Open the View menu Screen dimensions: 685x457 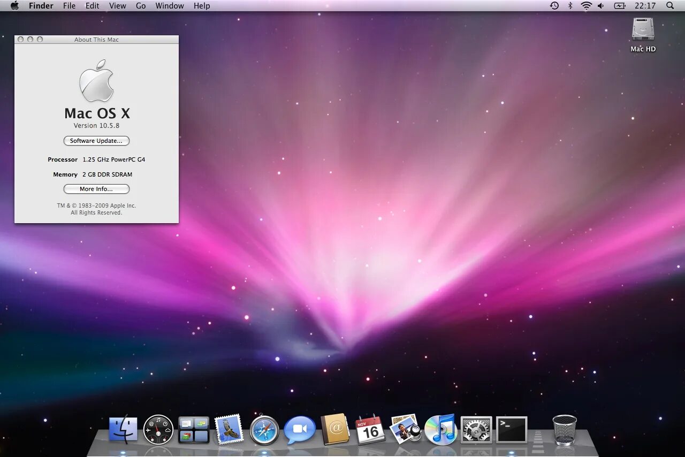pos(118,5)
